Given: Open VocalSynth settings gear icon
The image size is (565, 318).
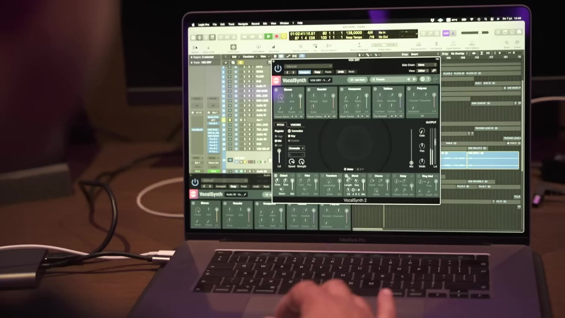Looking at the screenshot, I should click(422, 79).
